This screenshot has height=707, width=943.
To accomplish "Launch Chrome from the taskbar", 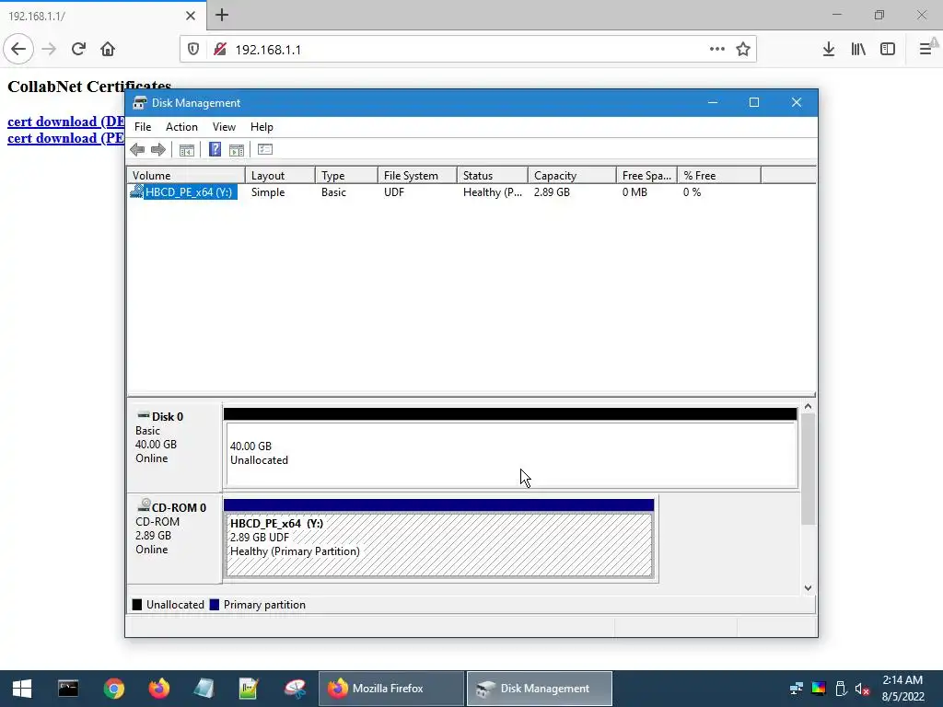I will [113, 689].
